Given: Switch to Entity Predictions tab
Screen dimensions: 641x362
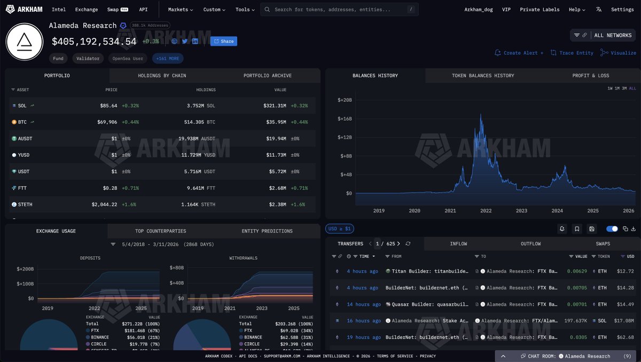Looking at the screenshot, I should pyautogui.click(x=267, y=231).
